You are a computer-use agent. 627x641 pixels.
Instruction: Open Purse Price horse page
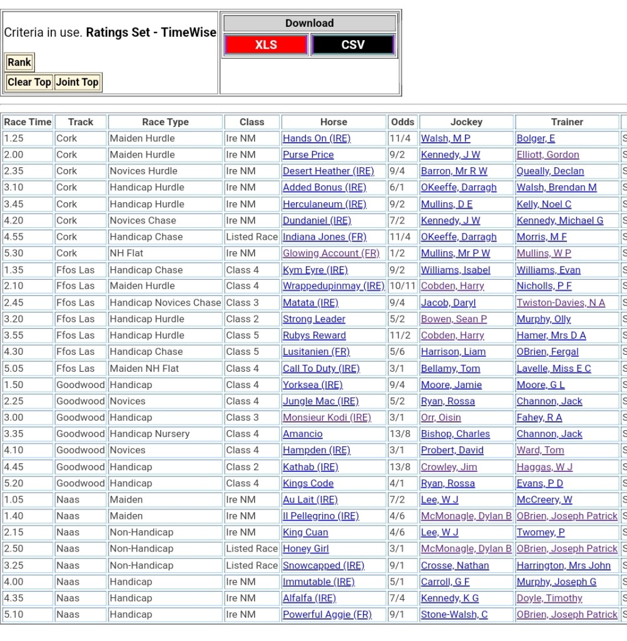[308, 155]
